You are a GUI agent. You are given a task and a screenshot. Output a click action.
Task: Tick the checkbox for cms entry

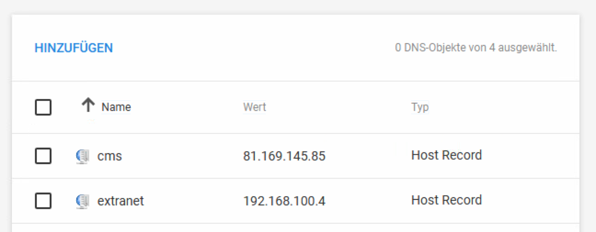(x=43, y=156)
